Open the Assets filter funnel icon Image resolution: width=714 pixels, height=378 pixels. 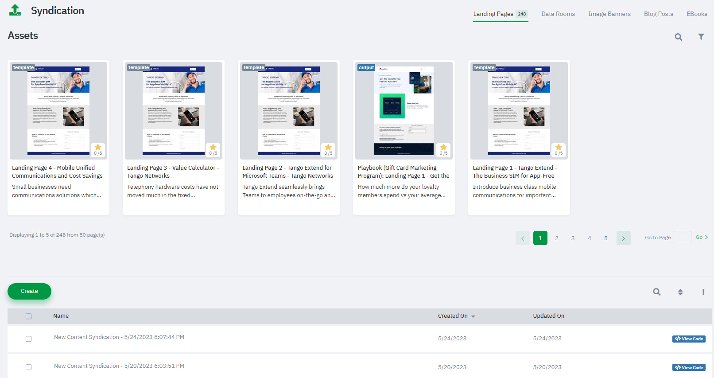(x=701, y=37)
